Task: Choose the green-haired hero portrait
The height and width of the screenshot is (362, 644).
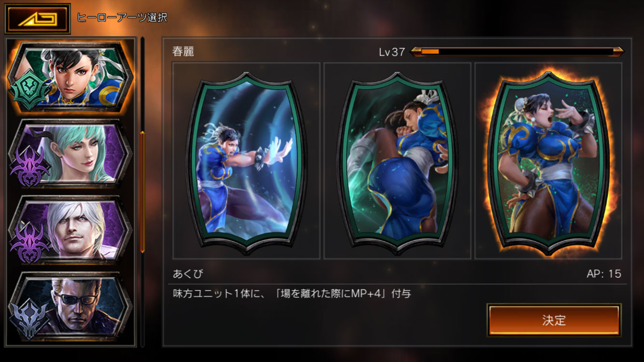Action: [x=70, y=153]
